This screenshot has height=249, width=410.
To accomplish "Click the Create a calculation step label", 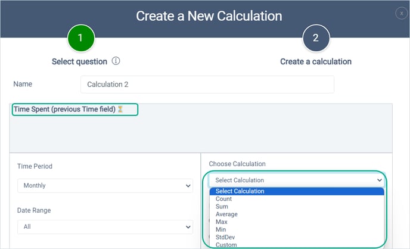I will [x=316, y=62].
